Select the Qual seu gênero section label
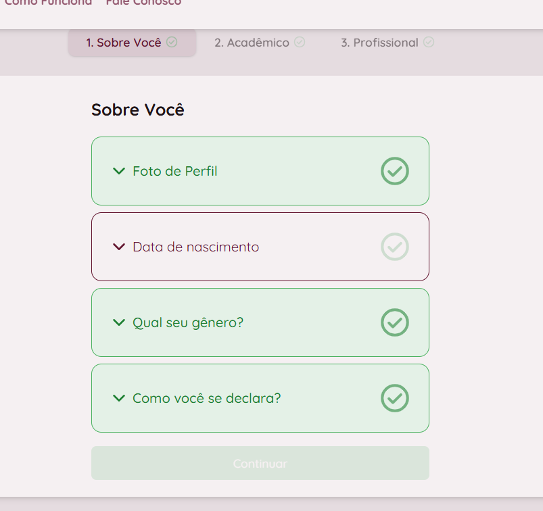The image size is (543, 511). [188, 322]
